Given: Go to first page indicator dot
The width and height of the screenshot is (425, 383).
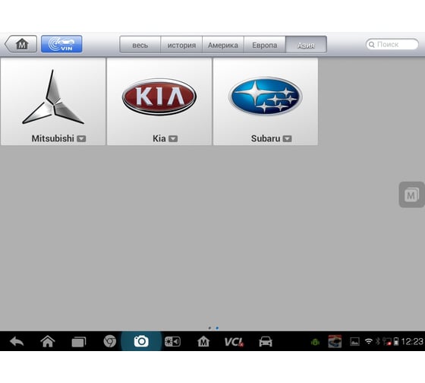Looking at the screenshot, I should pyautogui.click(x=209, y=328).
